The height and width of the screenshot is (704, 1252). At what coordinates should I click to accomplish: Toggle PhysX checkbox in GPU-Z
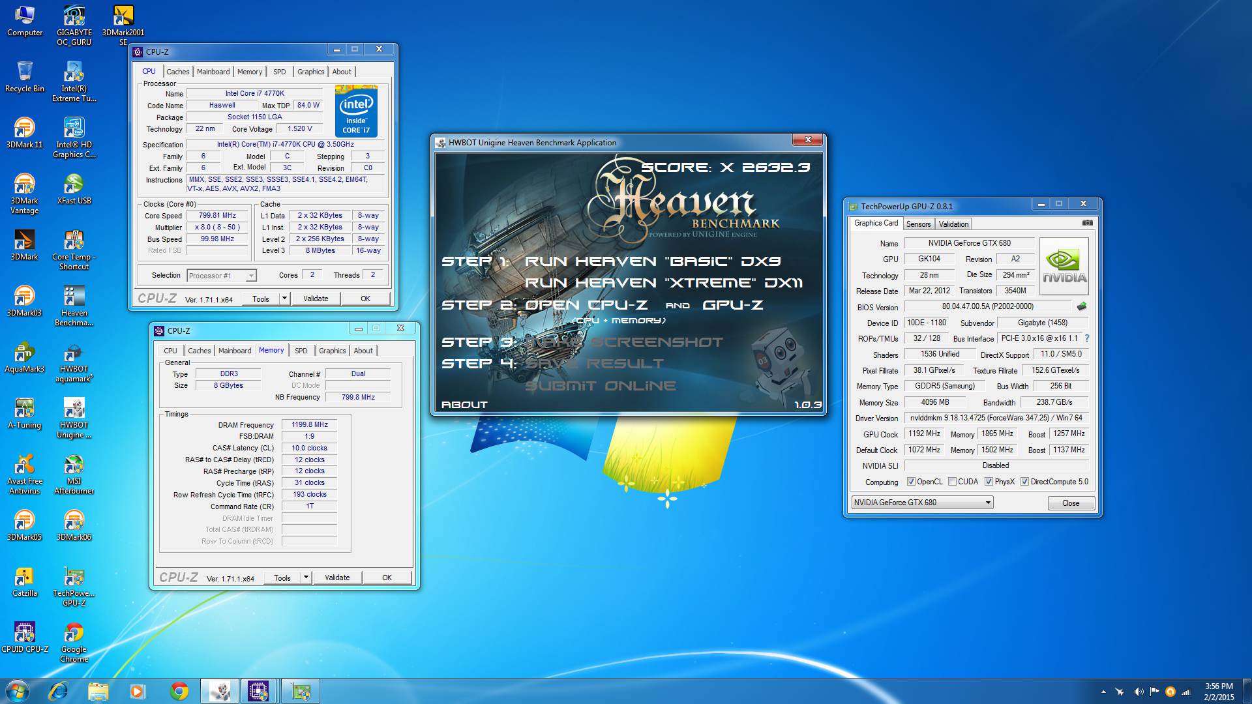pyautogui.click(x=989, y=482)
